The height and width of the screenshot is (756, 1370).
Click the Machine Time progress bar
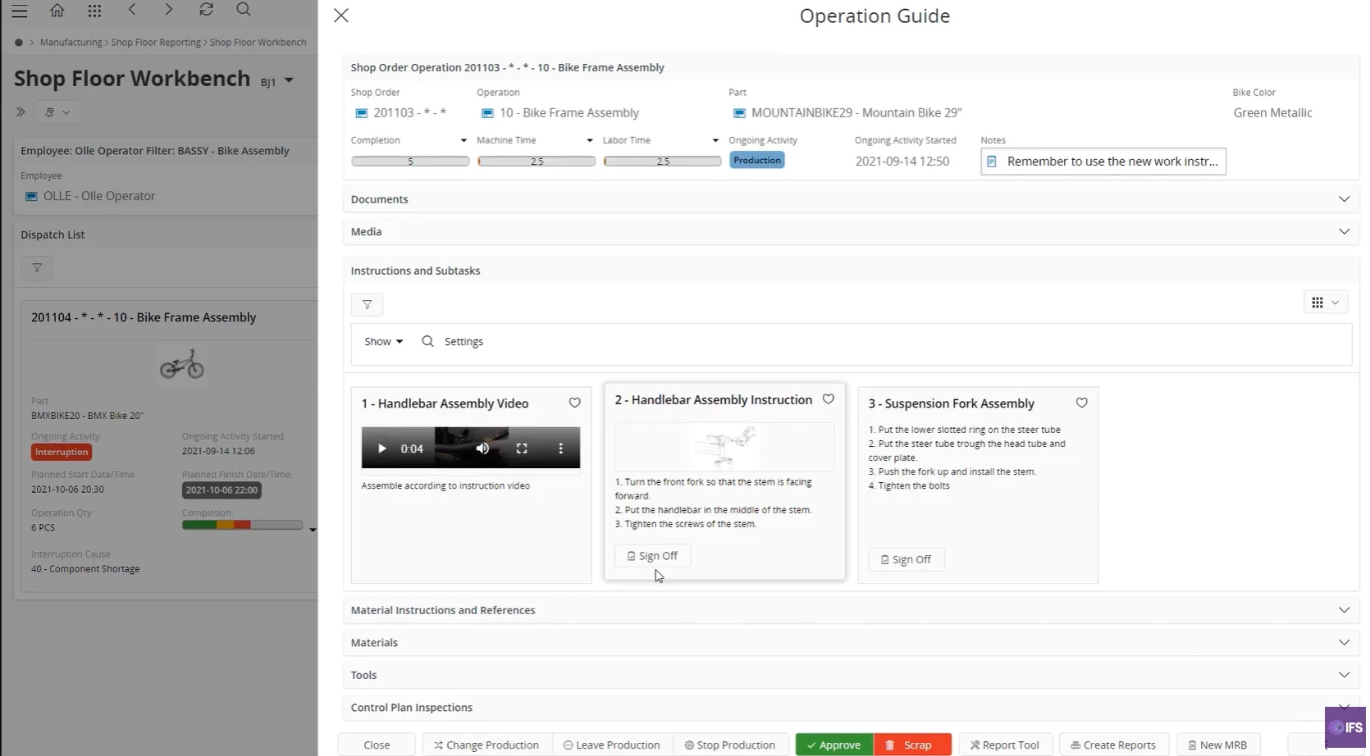537,162
